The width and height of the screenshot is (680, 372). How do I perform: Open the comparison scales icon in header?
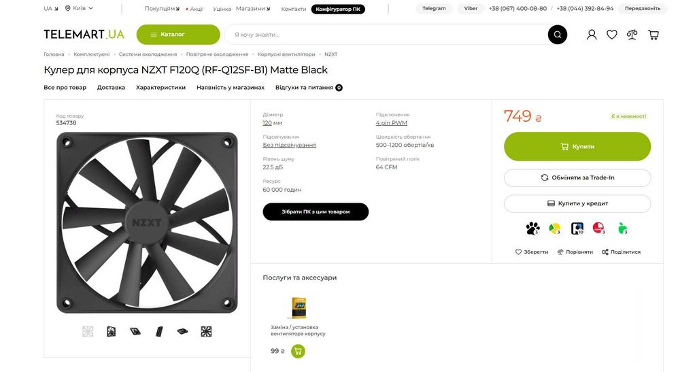[x=632, y=35]
